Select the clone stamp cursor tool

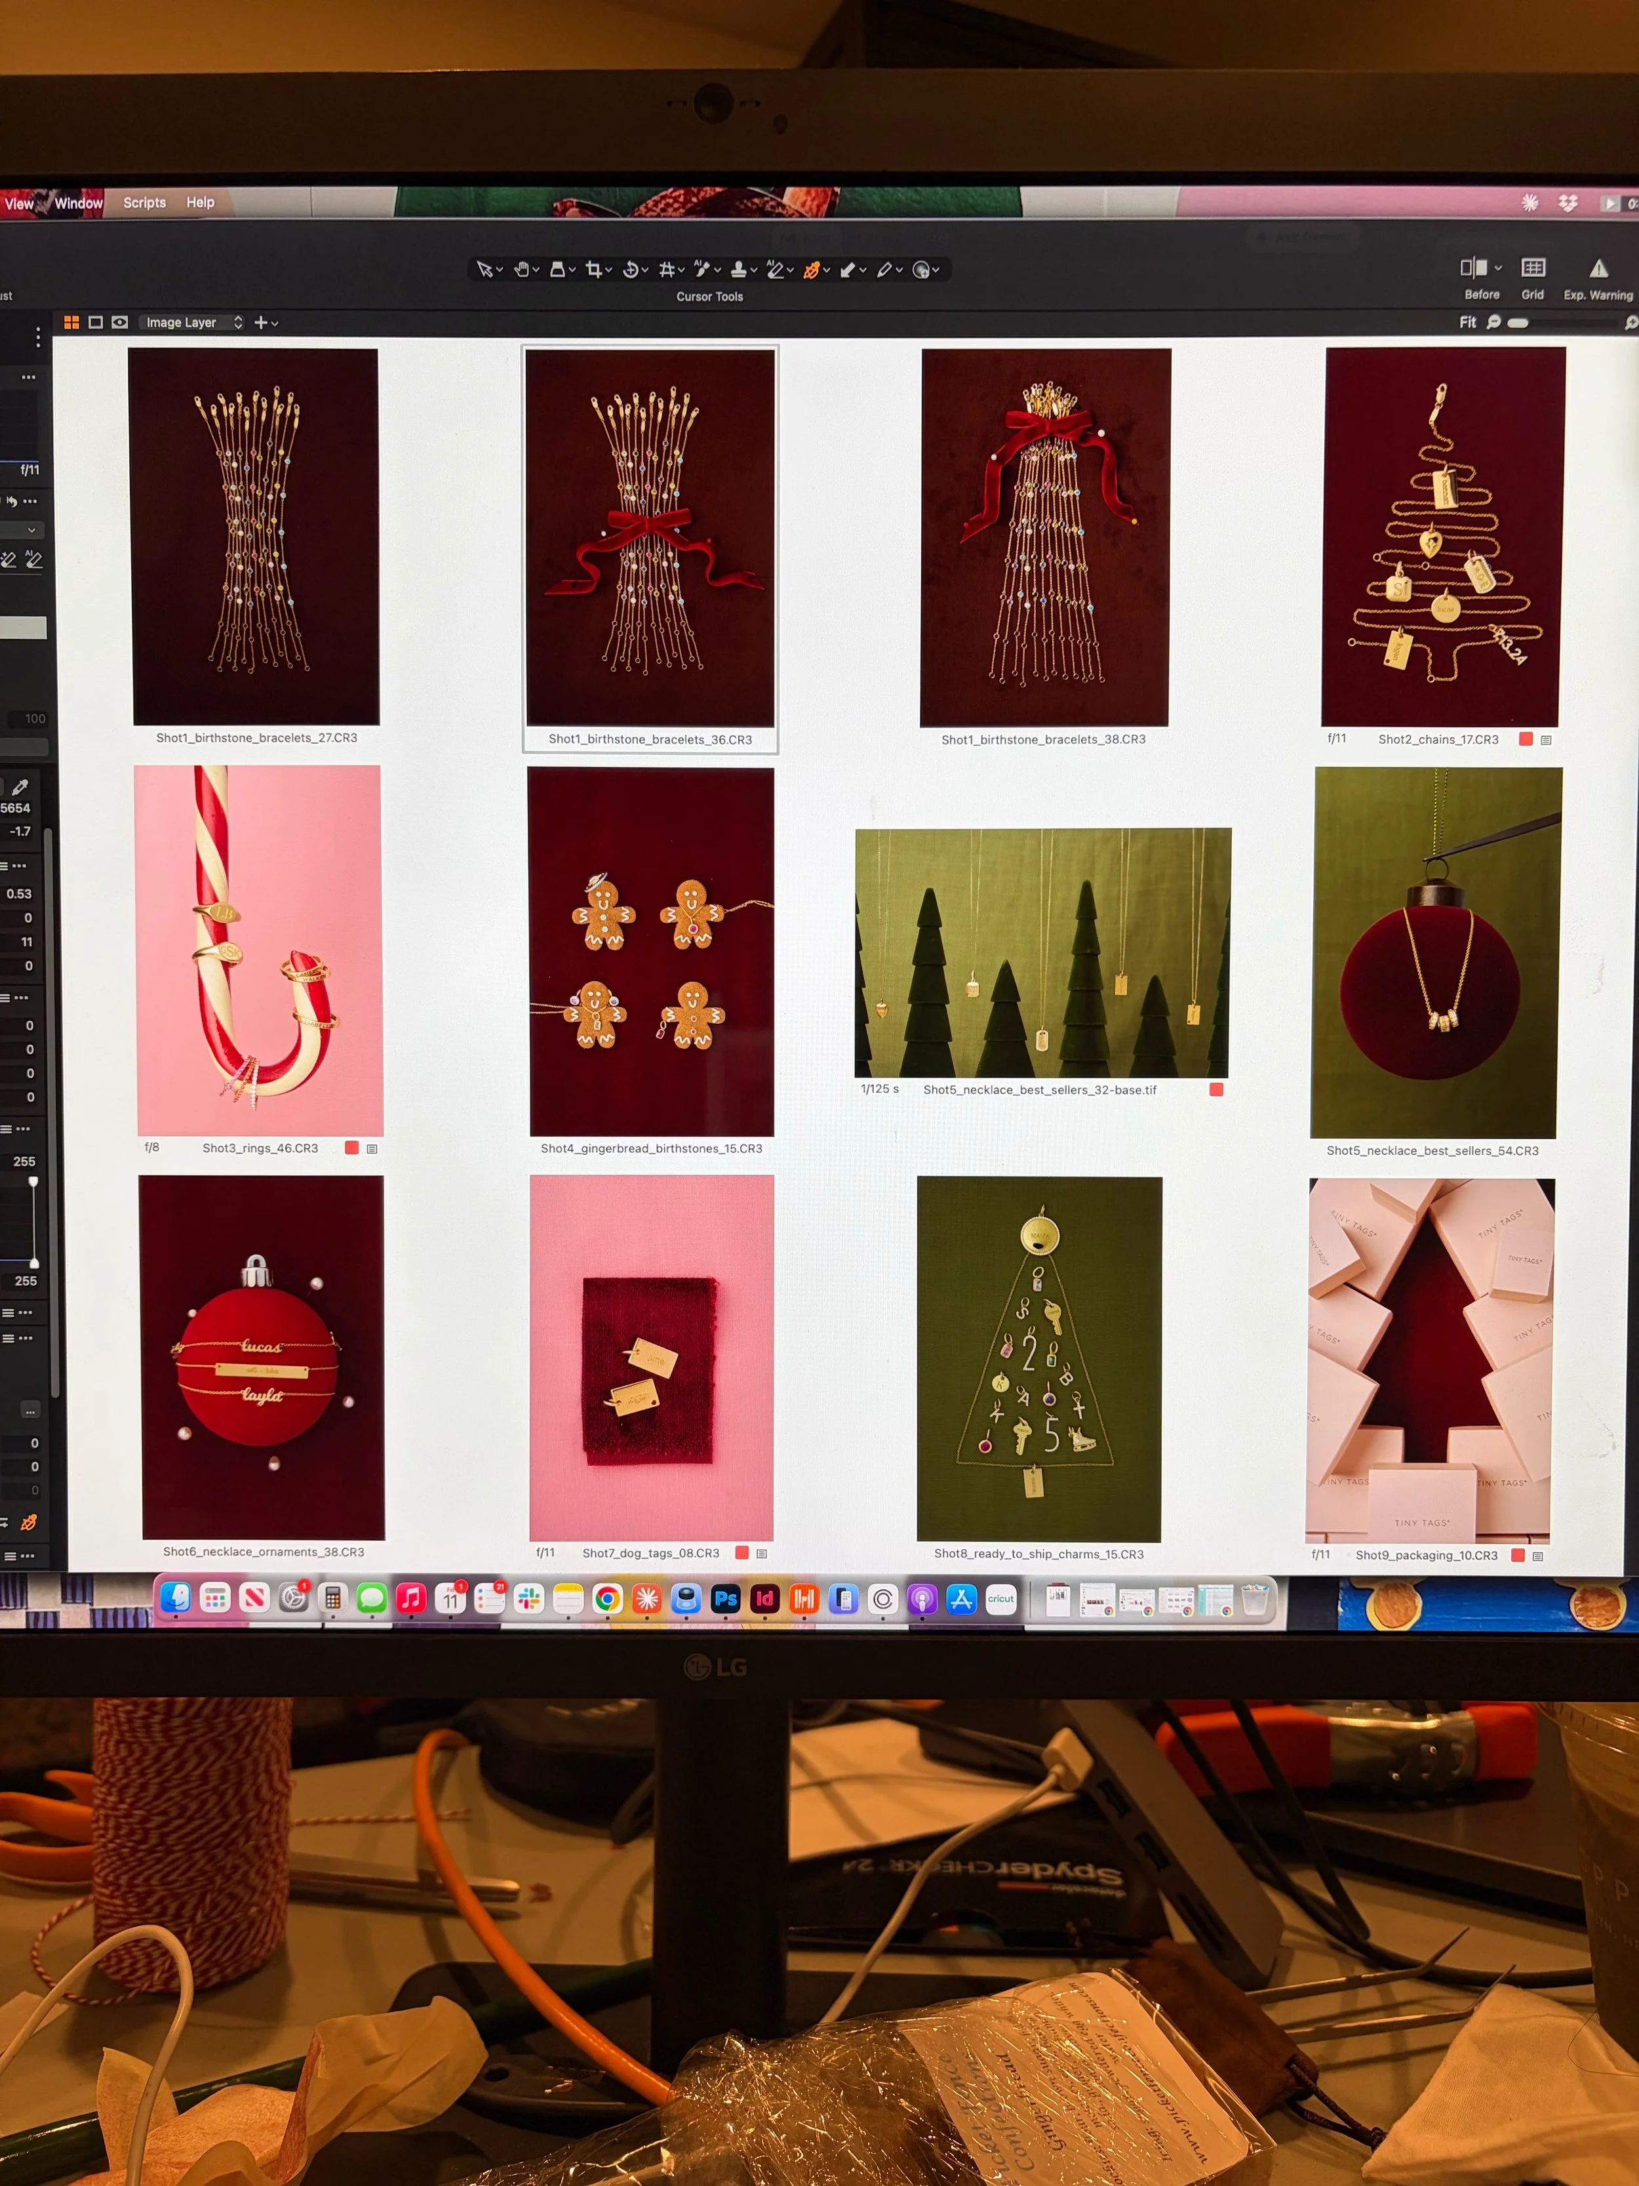point(738,270)
